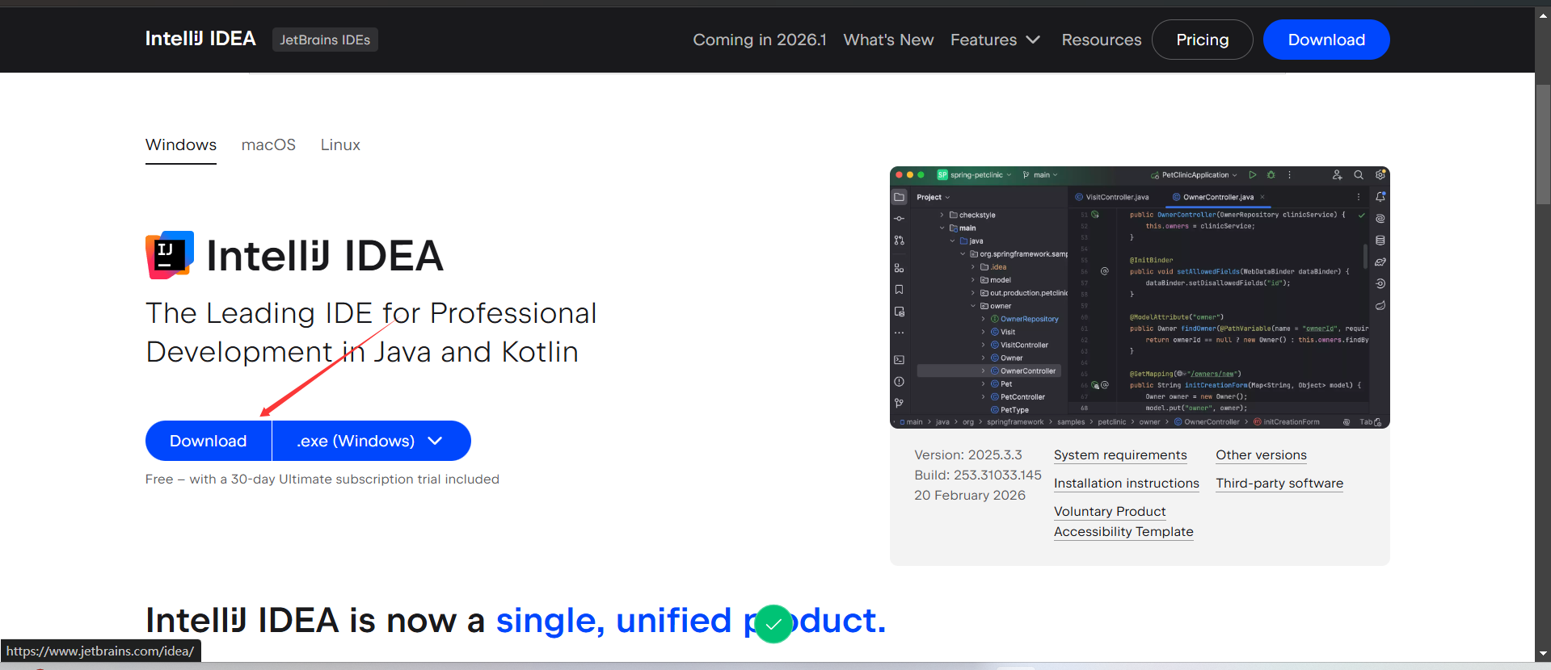Expand the .exe (Windows) installer dropdown
Image resolution: width=1551 pixels, height=670 pixels.
point(372,441)
